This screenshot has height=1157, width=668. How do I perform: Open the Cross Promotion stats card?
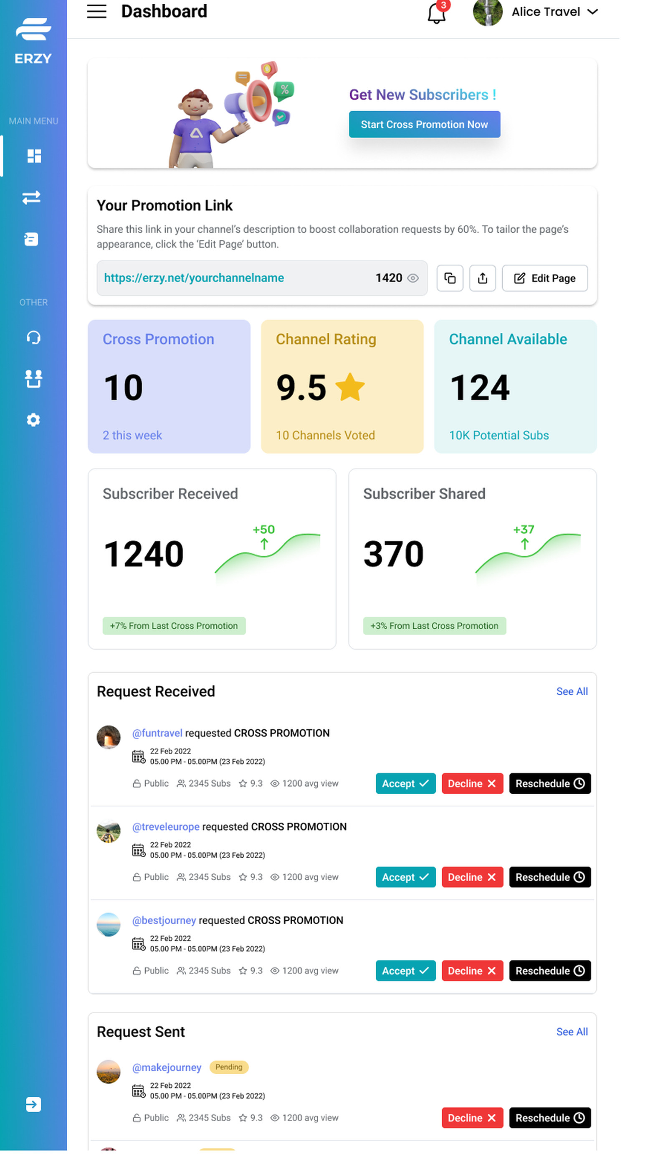click(169, 387)
